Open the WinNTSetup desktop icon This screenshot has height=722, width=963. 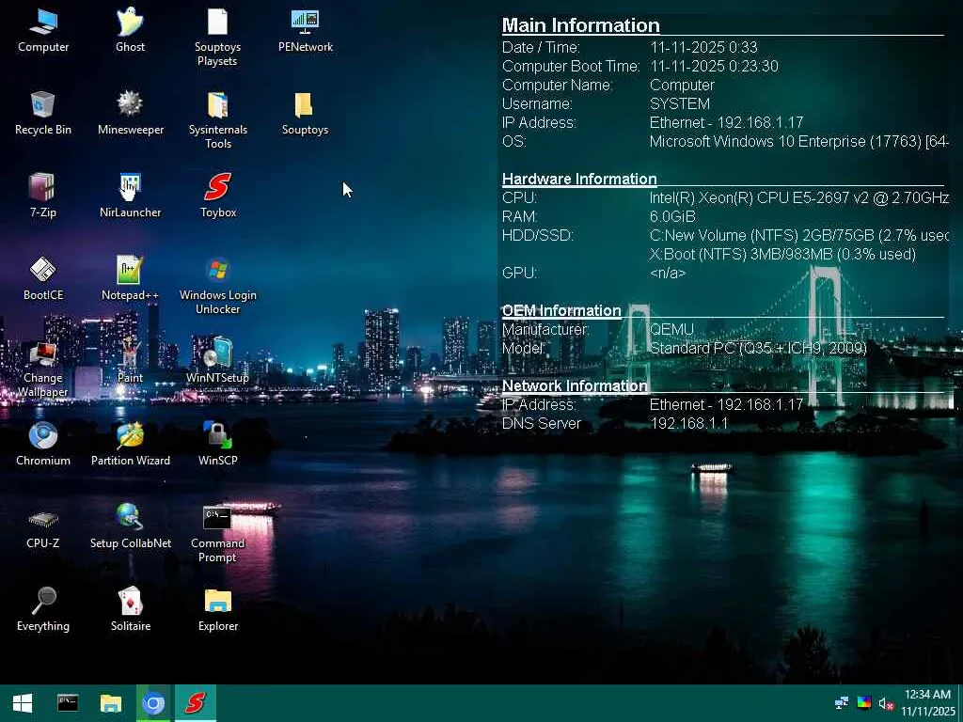click(217, 353)
